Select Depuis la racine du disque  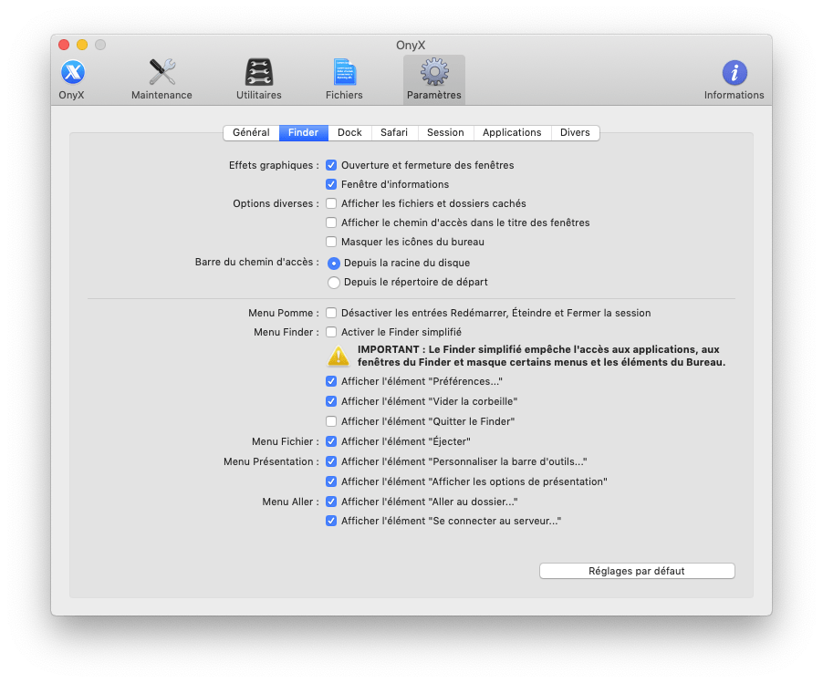tap(334, 264)
